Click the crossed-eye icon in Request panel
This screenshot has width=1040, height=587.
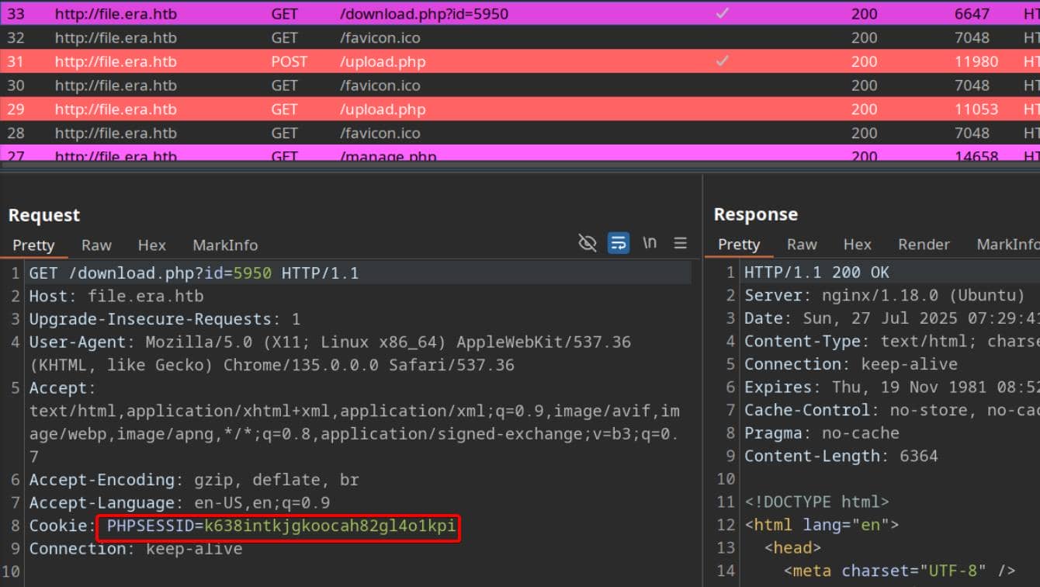point(588,244)
